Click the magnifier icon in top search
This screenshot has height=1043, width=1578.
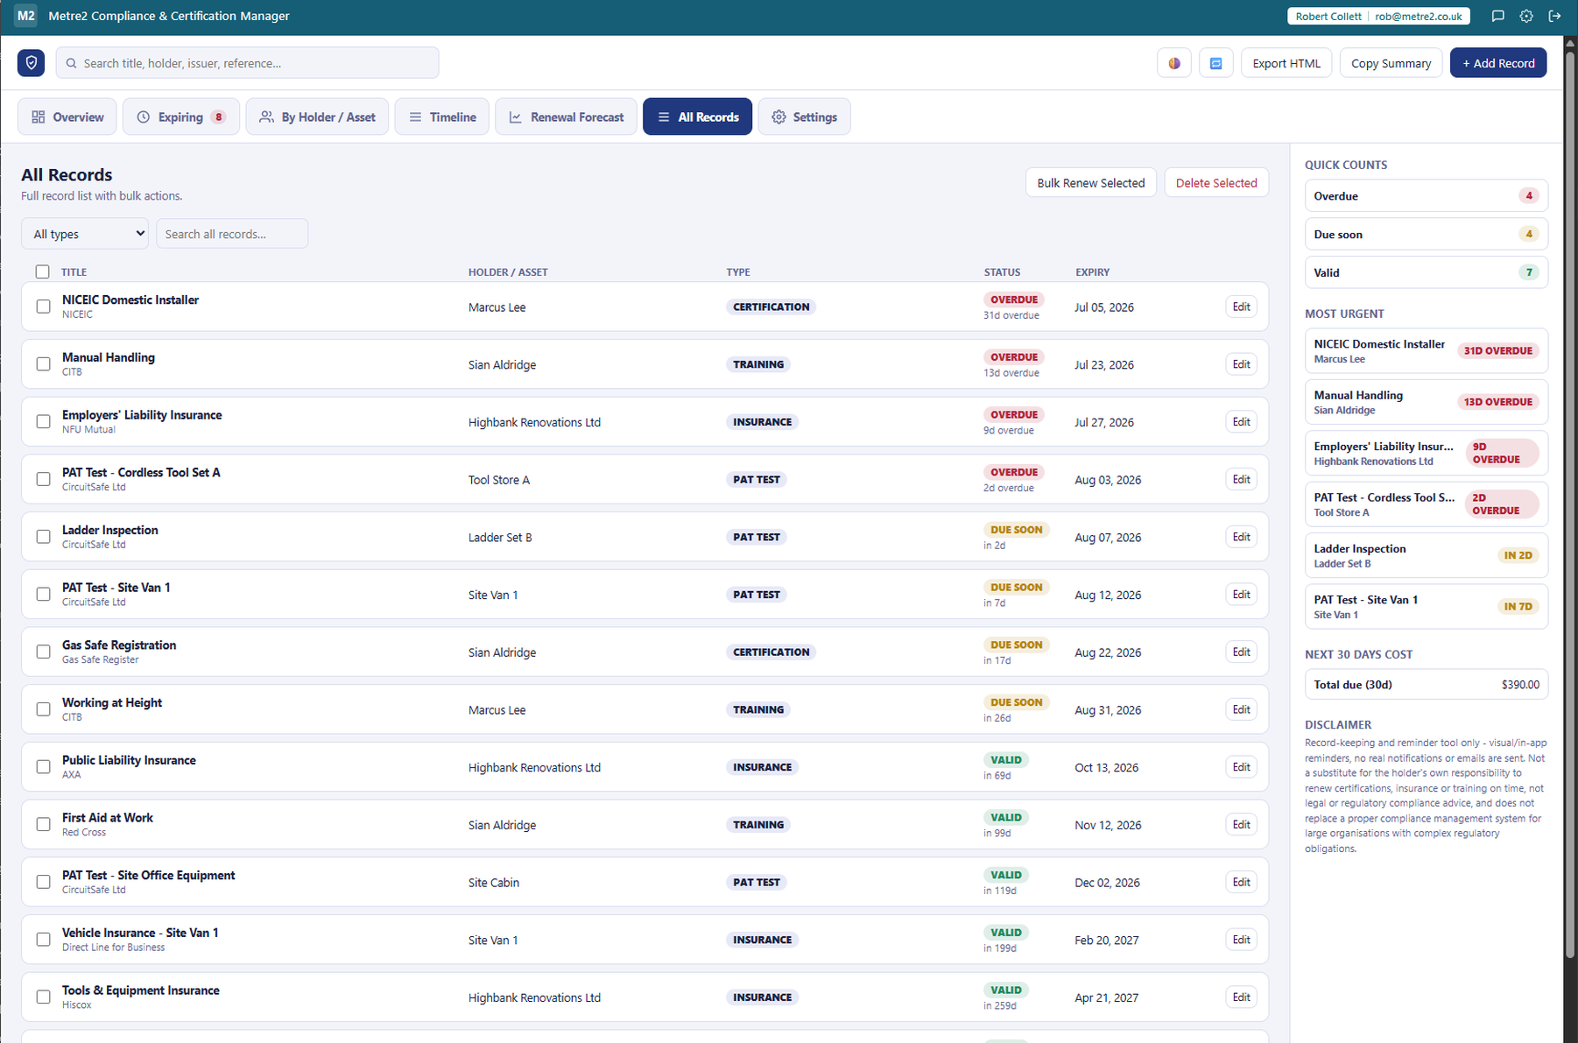(72, 63)
